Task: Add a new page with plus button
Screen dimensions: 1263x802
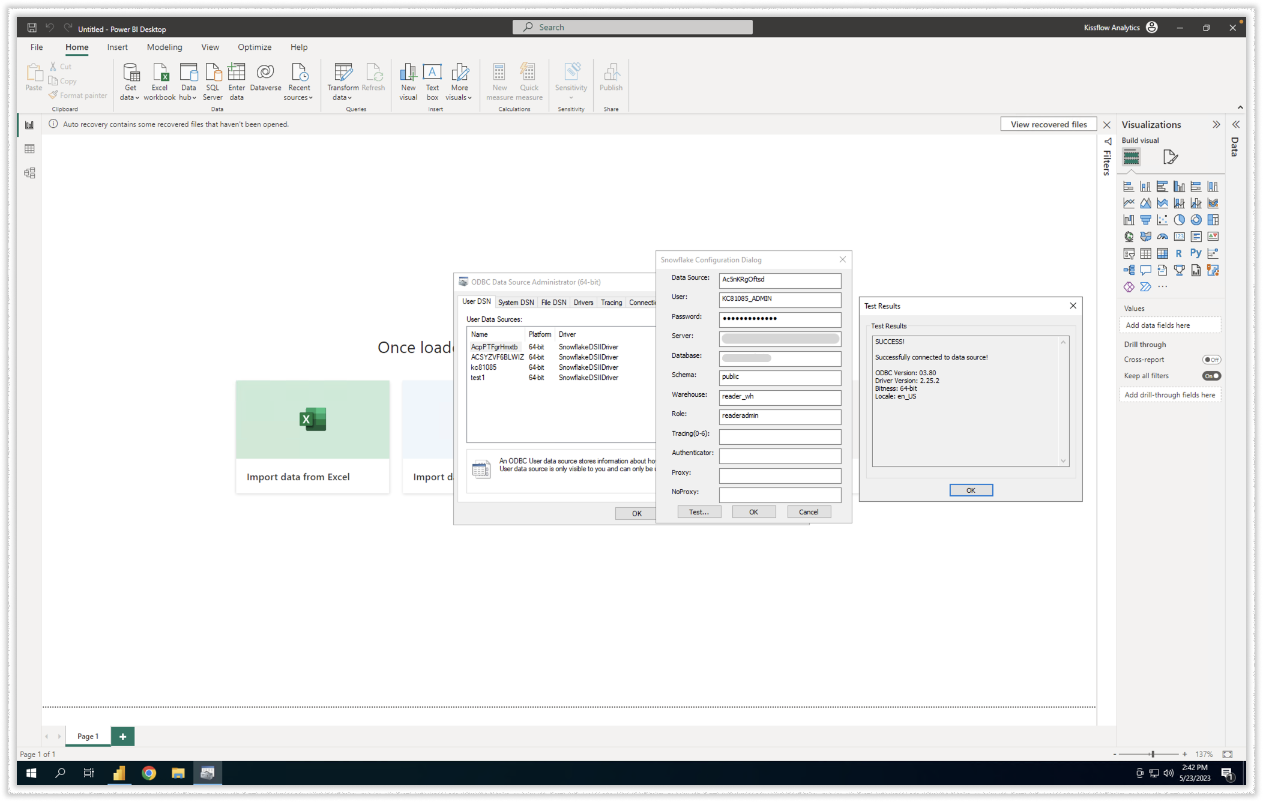Action: coord(122,737)
